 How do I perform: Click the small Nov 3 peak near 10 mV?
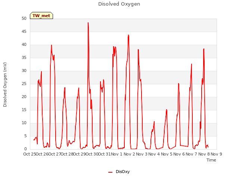coord(154,122)
